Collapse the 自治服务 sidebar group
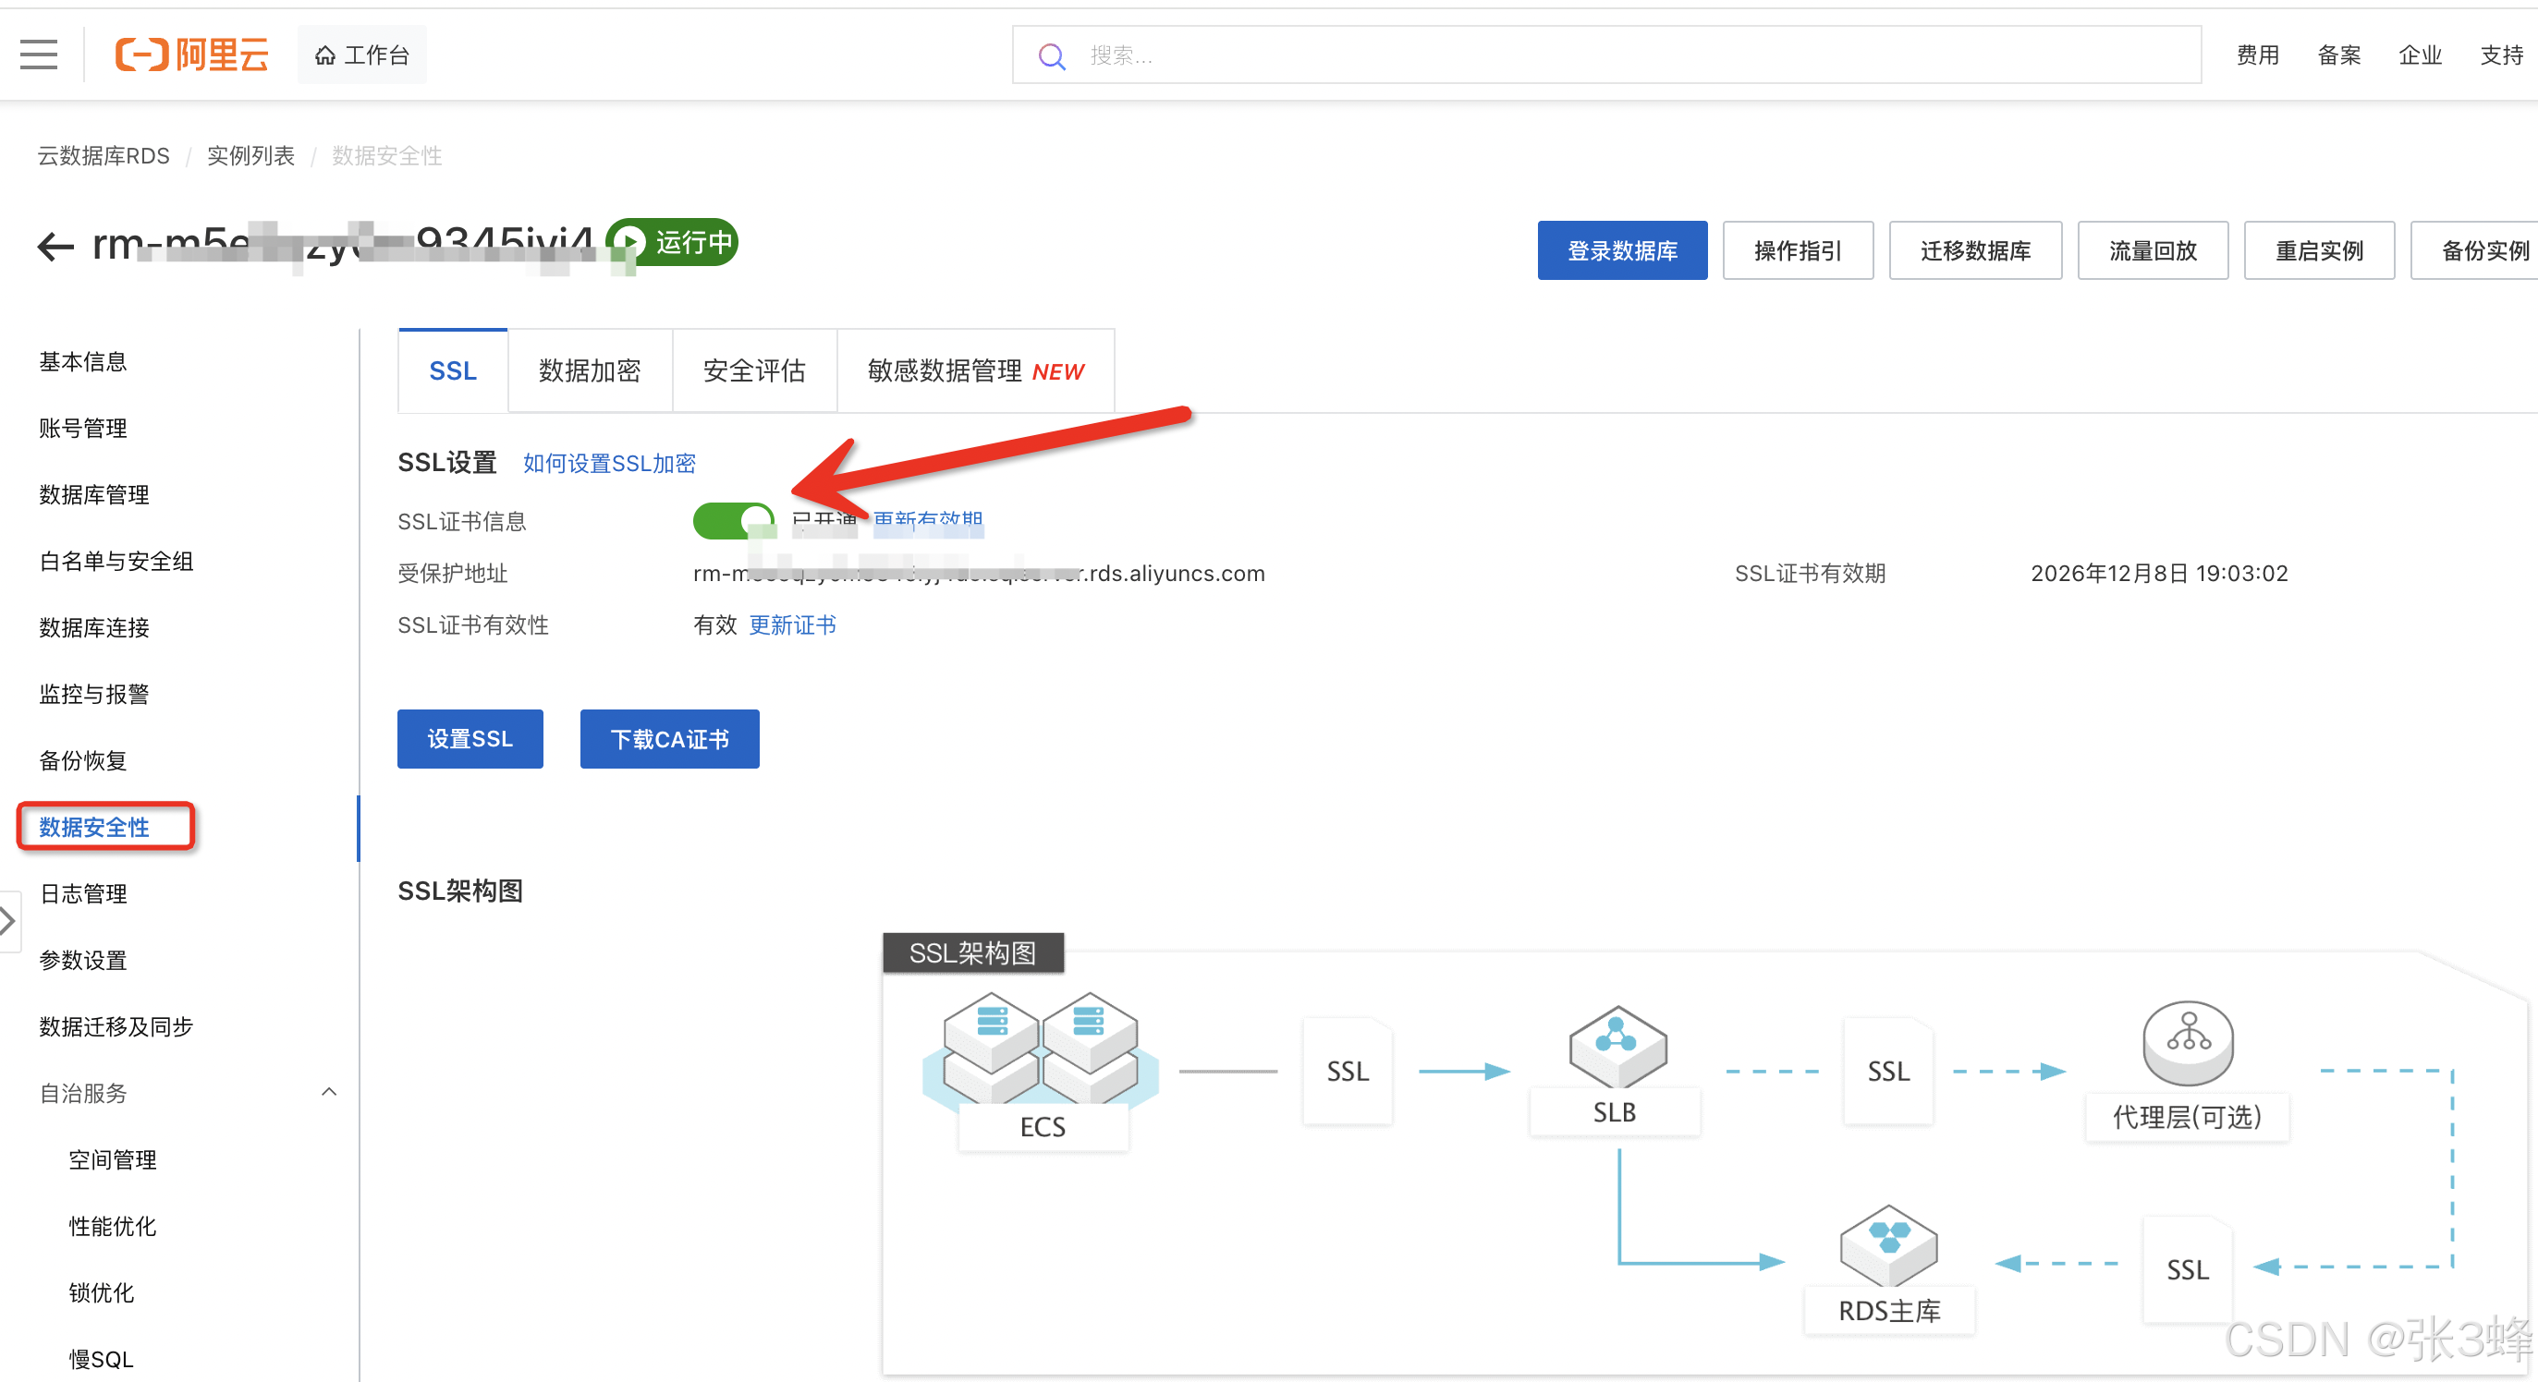 [x=329, y=1091]
